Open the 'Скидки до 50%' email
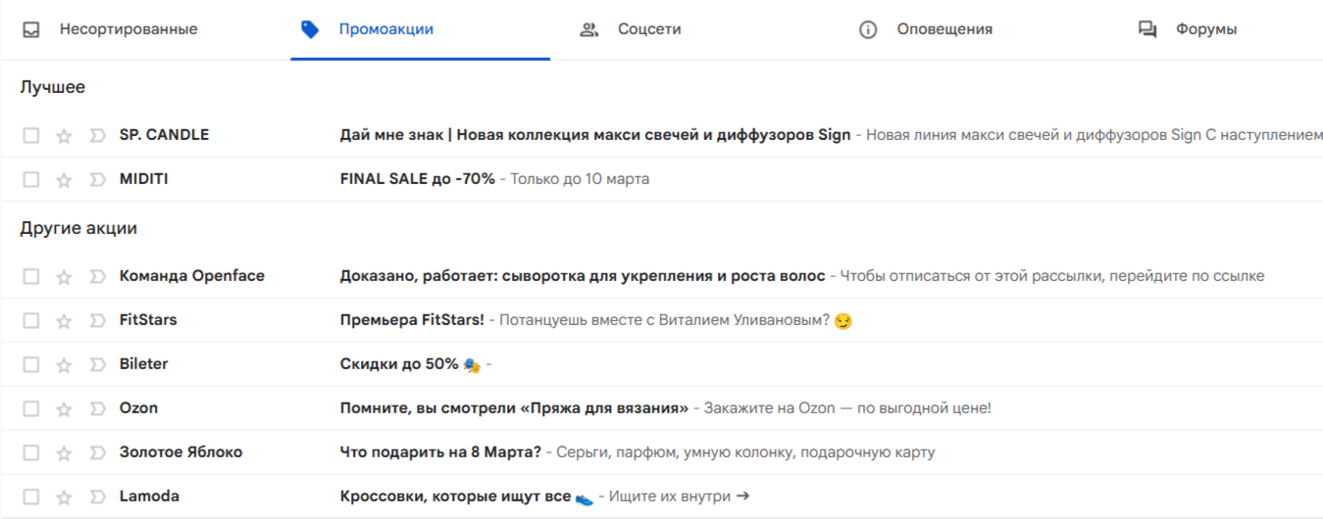The height and width of the screenshot is (519, 1323). 411,364
